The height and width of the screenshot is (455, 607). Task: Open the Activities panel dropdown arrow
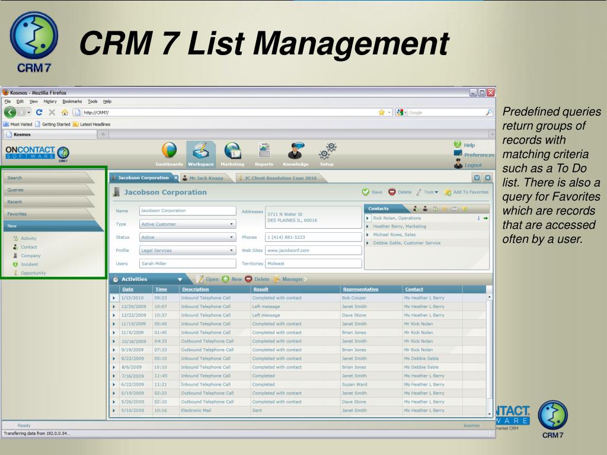click(x=180, y=280)
